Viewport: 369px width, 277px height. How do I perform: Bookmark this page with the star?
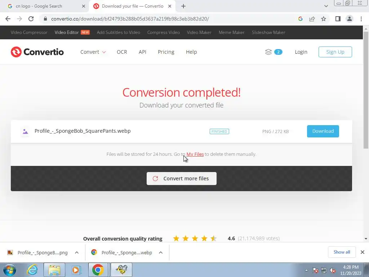(x=324, y=19)
